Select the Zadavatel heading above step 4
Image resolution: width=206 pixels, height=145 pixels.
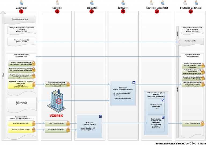pyautogui.click(x=123, y=8)
